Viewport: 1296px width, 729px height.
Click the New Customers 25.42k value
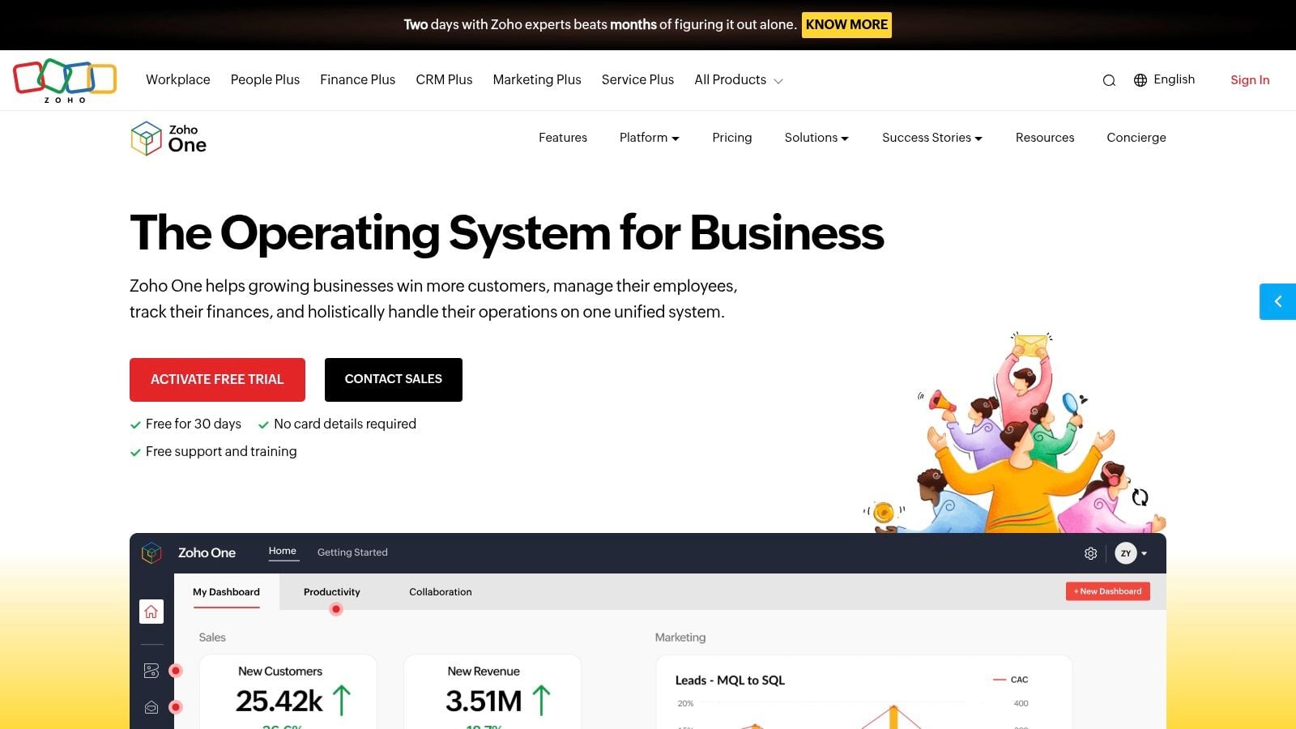(279, 701)
